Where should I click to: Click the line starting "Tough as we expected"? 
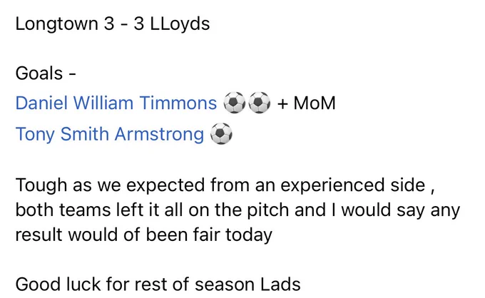pyautogui.click(x=225, y=185)
